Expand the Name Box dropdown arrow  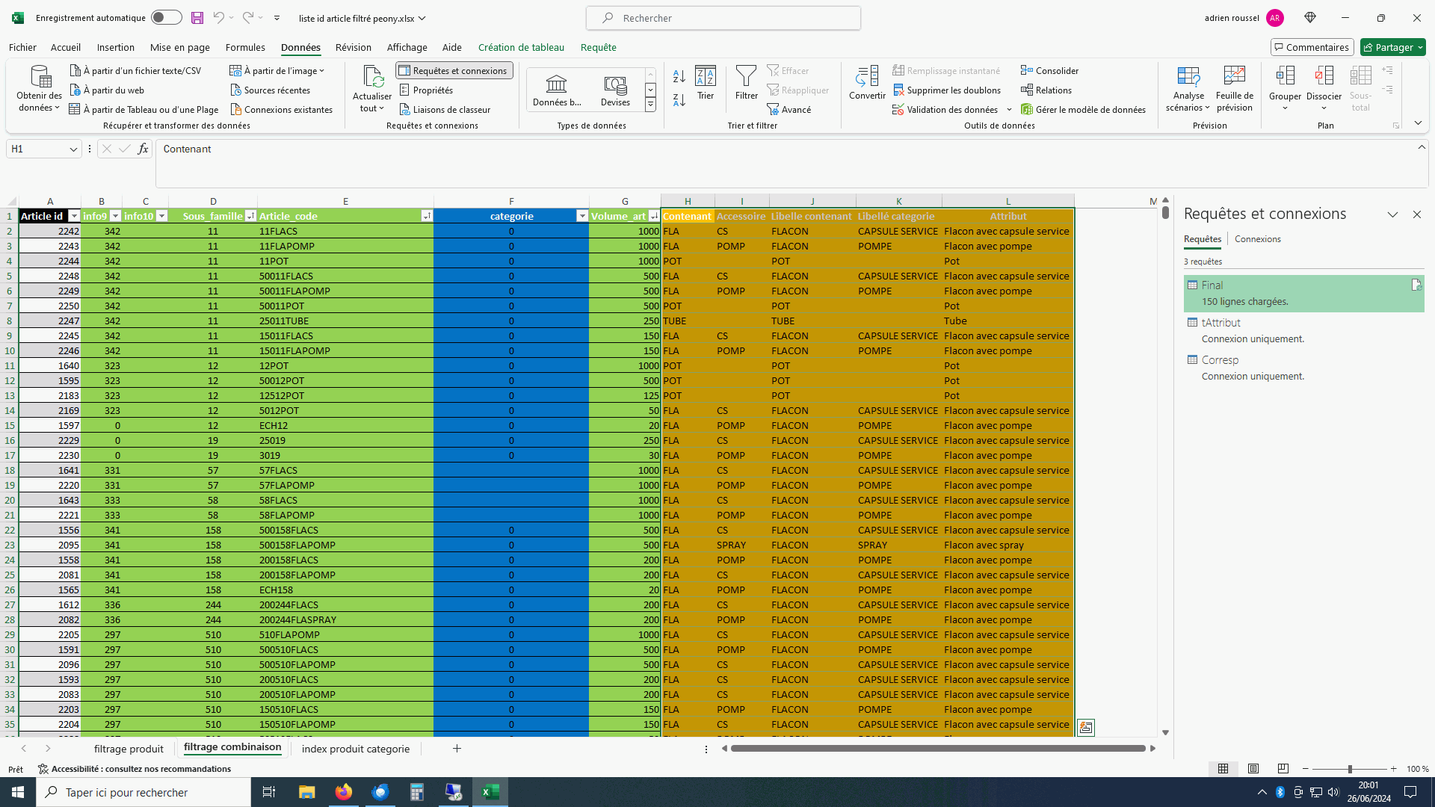pos(73,149)
